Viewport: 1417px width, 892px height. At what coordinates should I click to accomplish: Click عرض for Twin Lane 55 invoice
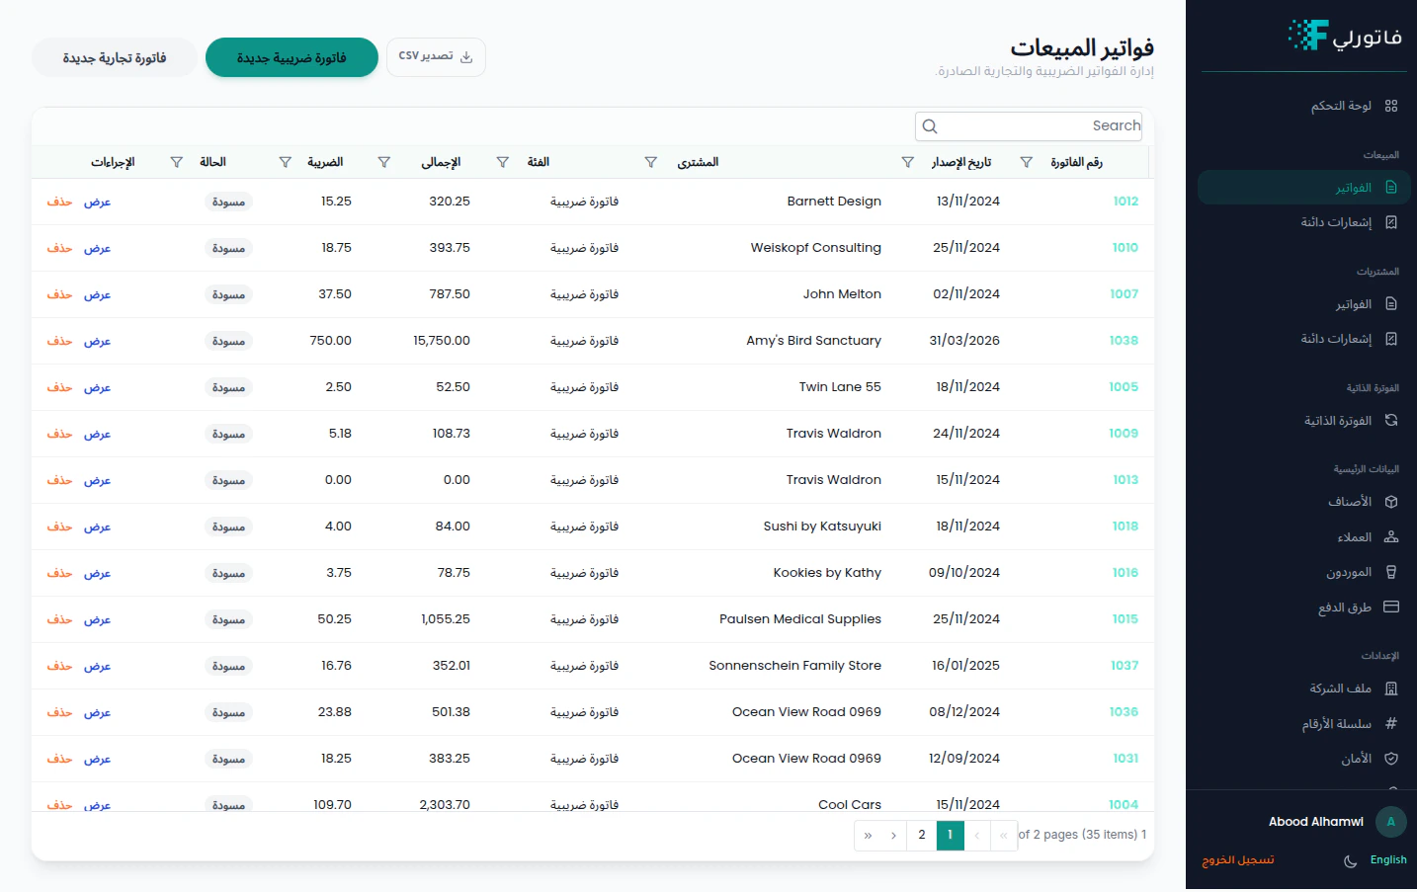tap(97, 387)
